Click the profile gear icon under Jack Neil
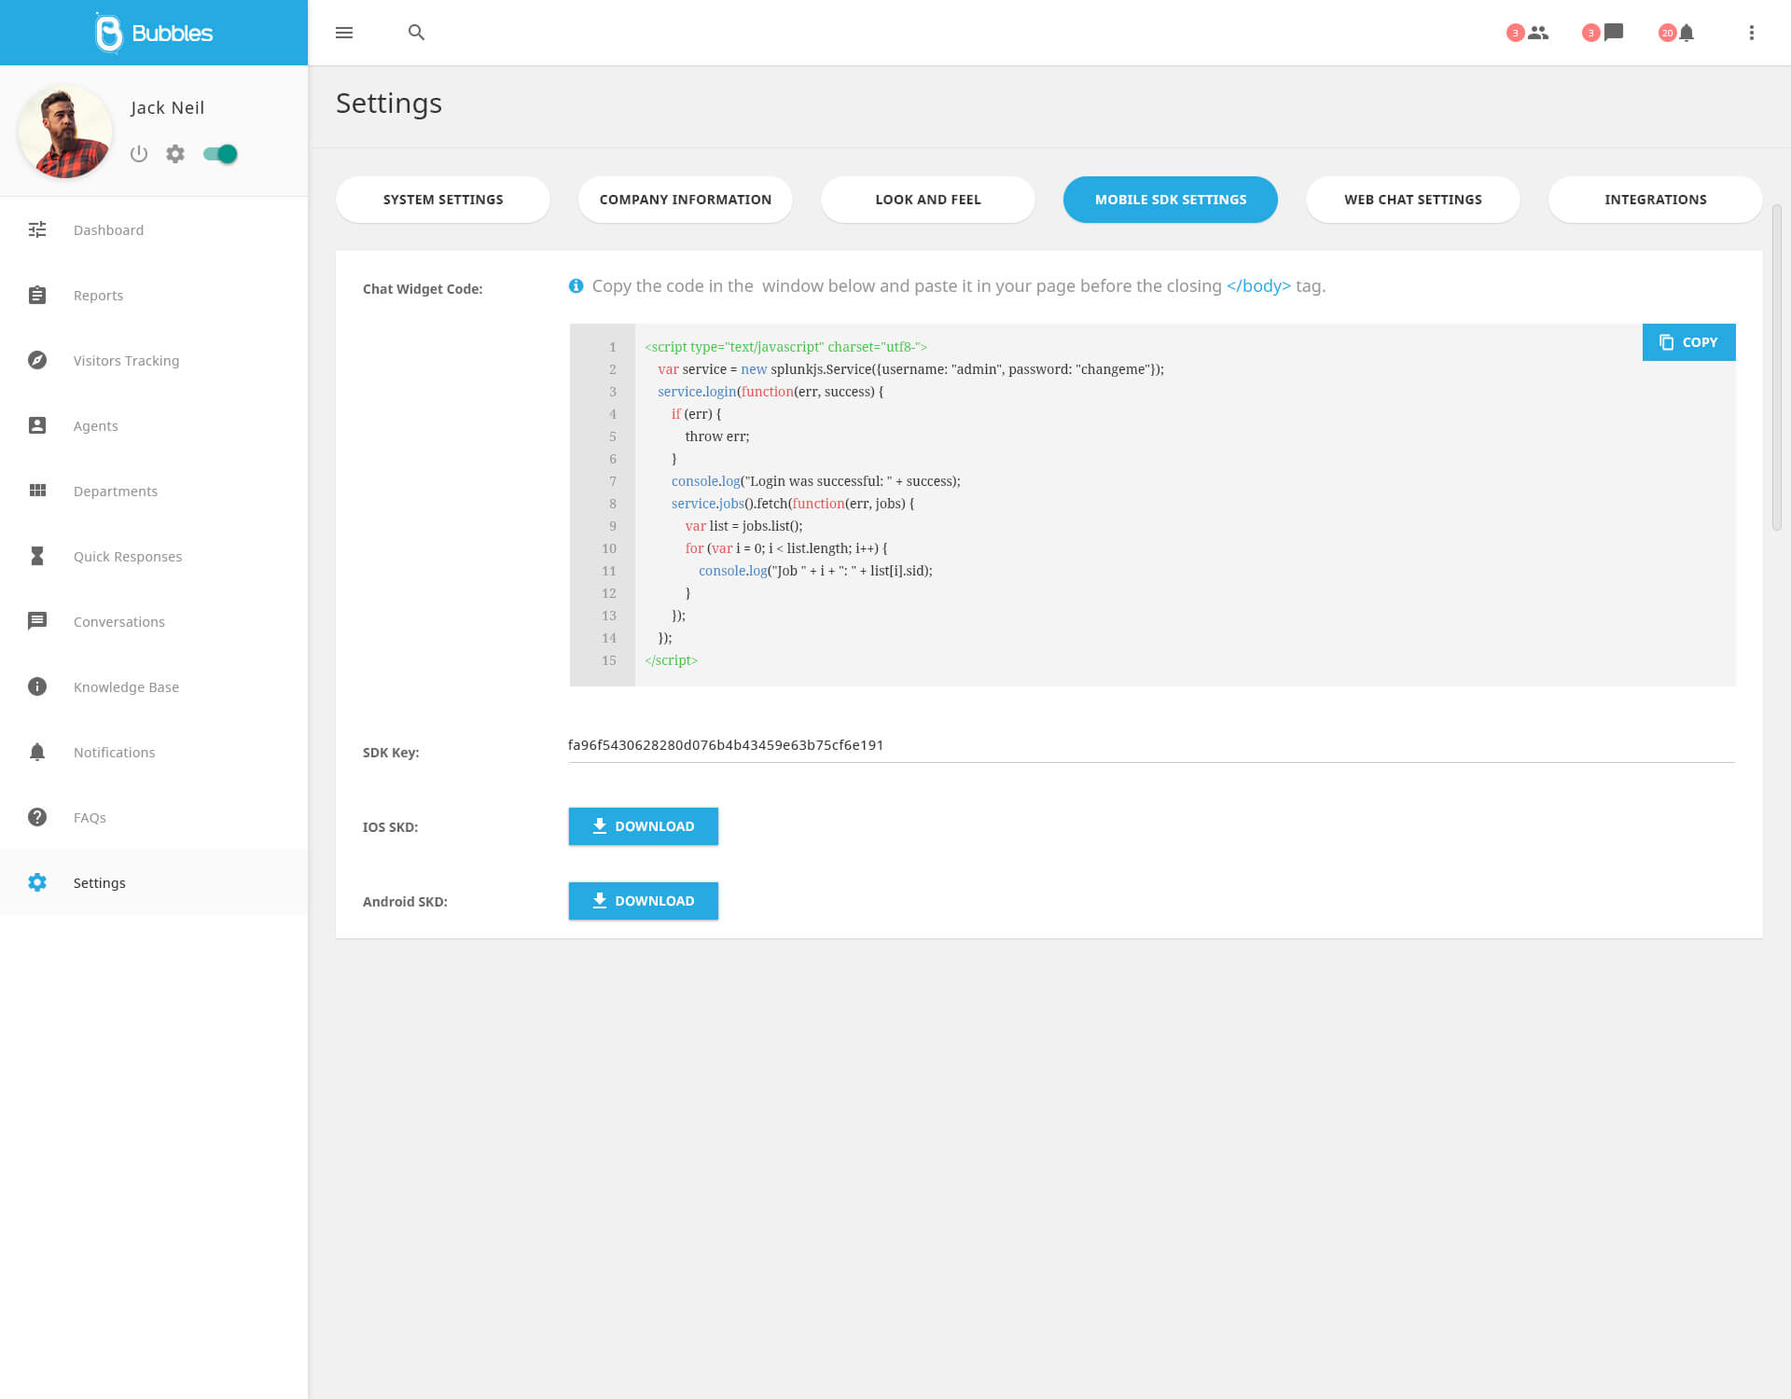Viewport: 1791px width, 1399px height. pos(175,154)
